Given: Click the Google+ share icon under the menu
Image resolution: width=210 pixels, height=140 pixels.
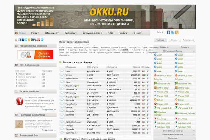Looking at the screenshot, I should pyautogui.click(x=39, y=40).
